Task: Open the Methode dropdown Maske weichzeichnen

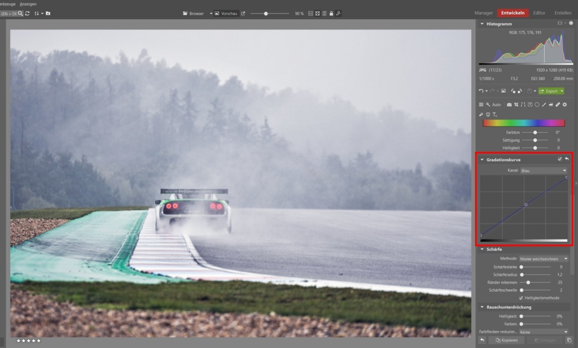Action: point(544,259)
